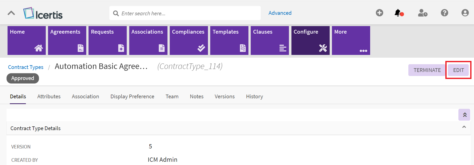Image resolution: width=474 pixels, height=165 pixels.
Task: Collapse the top header with the chevron
Action: click(x=11, y=13)
